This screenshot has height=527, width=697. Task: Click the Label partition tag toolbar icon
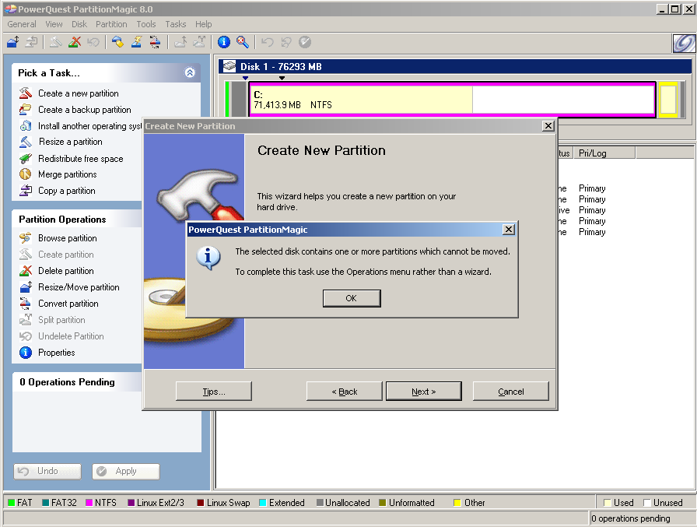click(117, 42)
